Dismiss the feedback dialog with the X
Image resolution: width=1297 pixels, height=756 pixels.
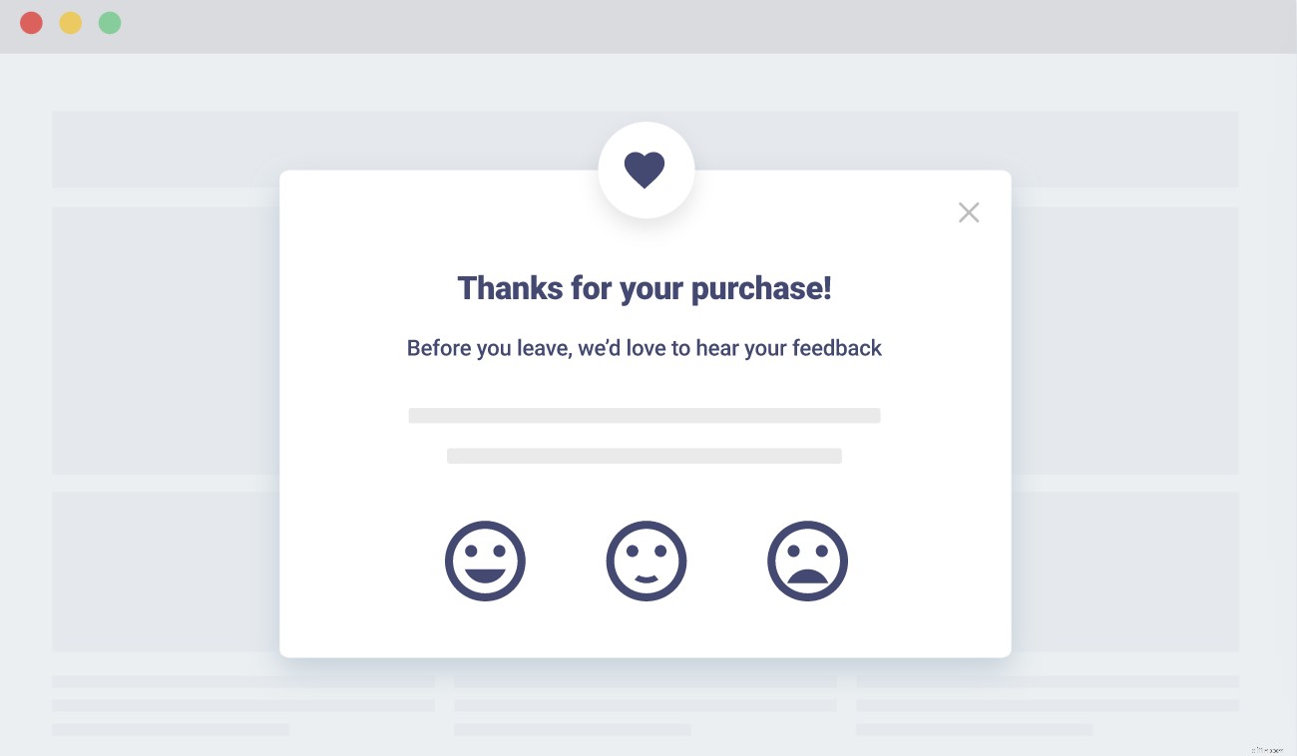point(968,211)
